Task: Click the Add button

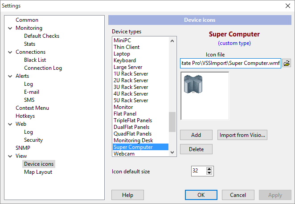Action: click(x=196, y=135)
